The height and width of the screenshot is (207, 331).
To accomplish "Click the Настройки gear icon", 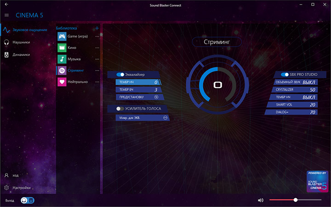I will 6,188.
